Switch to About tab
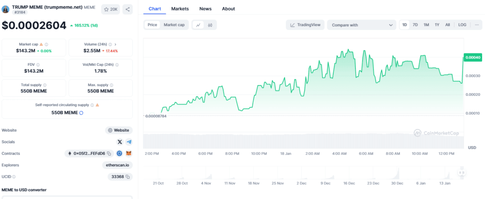 (228, 9)
